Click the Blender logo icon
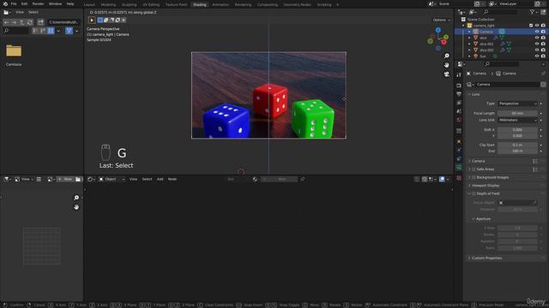This screenshot has height=308, width=549. click(5, 3)
